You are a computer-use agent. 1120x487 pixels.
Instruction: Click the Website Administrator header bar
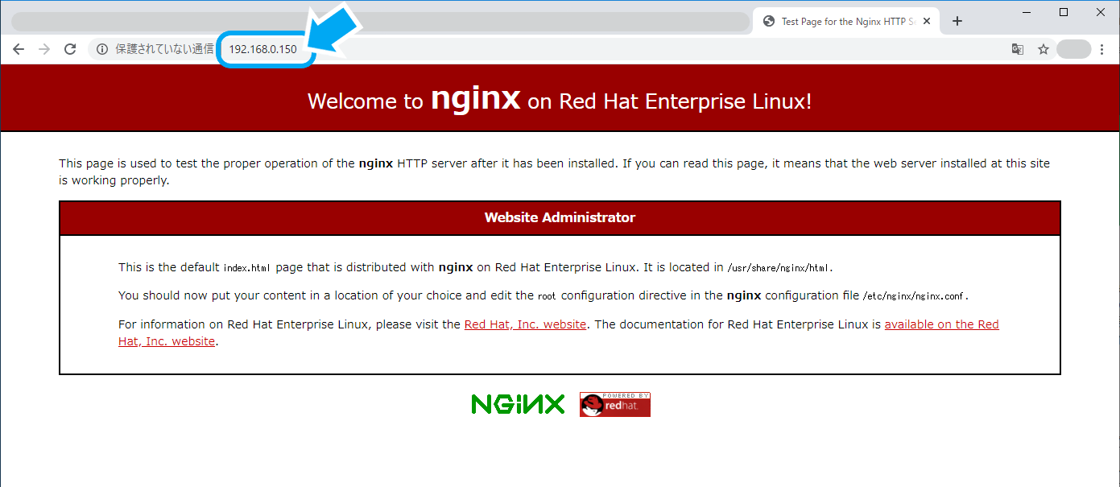coord(560,218)
